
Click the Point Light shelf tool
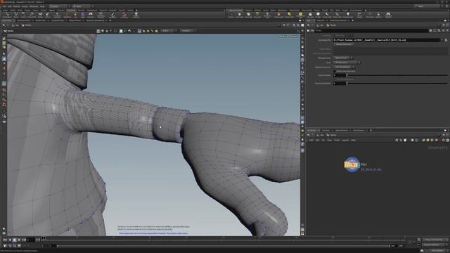click(x=240, y=15)
